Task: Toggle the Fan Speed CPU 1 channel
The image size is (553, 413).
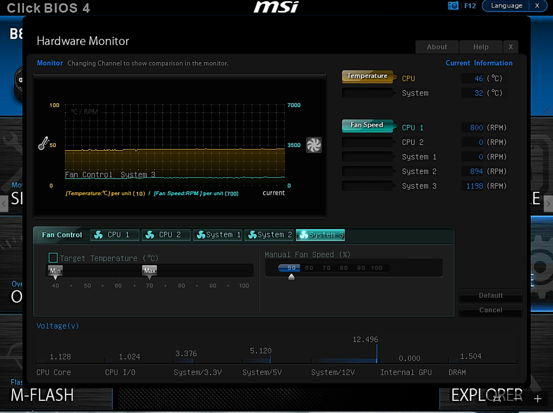Action: pyautogui.click(x=367, y=126)
